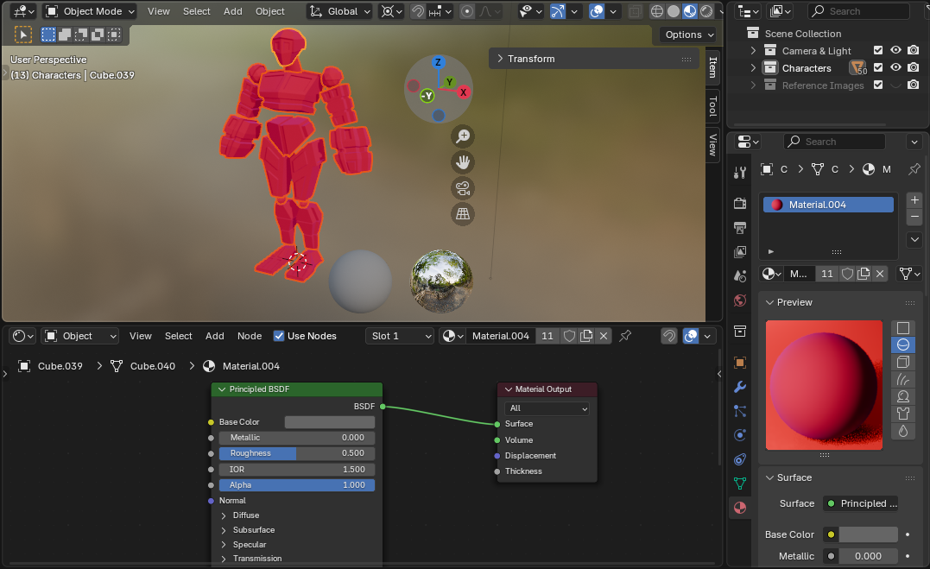Open the Scene properties tab icon
The width and height of the screenshot is (930, 569).
[740, 276]
